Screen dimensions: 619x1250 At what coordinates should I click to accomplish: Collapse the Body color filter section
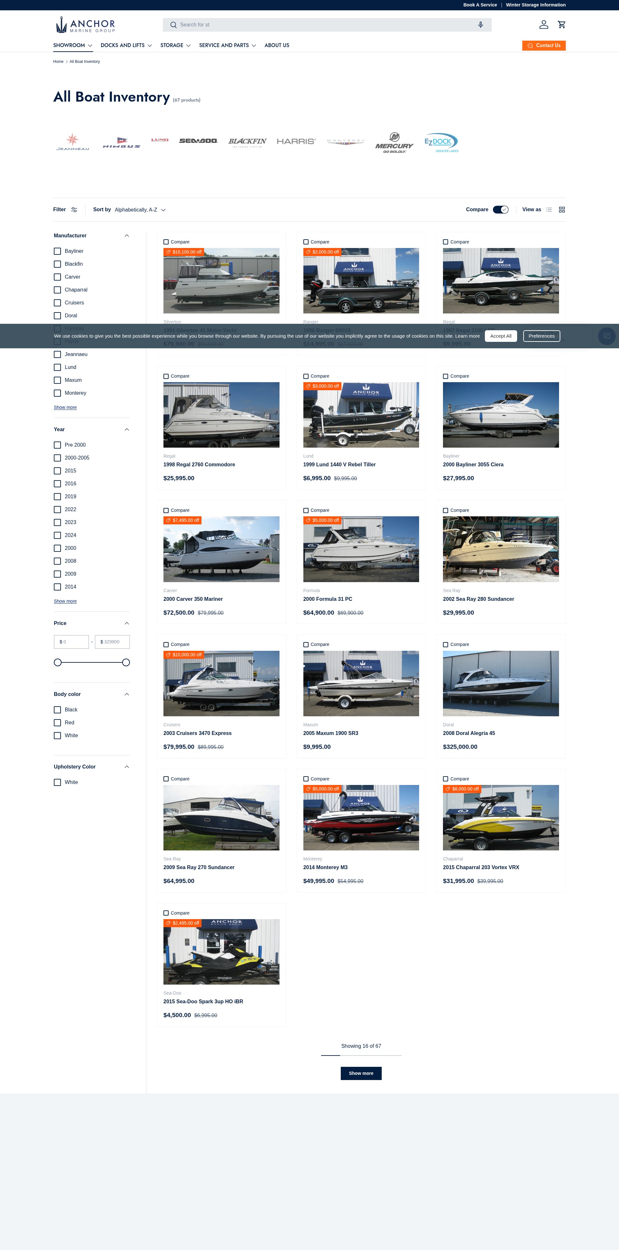[x=127, y=694]
